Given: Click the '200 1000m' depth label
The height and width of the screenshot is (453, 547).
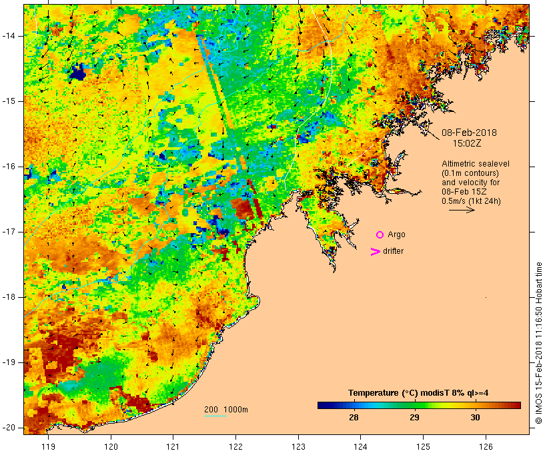Looking at the screenshot, I should 226,410.
